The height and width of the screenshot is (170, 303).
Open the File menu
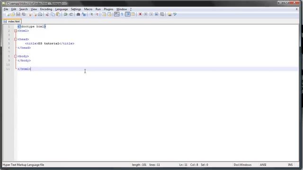(x=6, y=9)
